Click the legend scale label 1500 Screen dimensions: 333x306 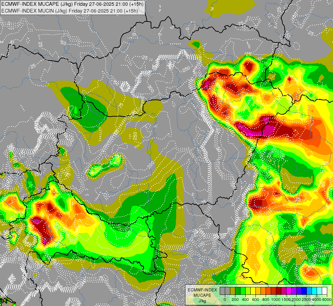[x=286, y=300]
